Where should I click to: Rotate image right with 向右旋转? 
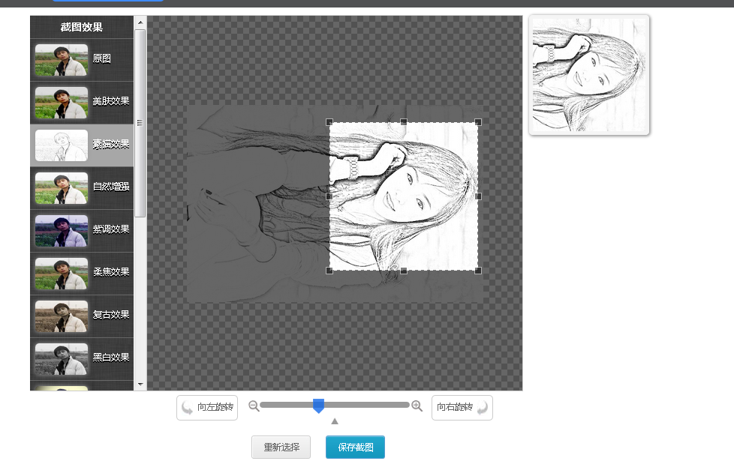(462, 408)
